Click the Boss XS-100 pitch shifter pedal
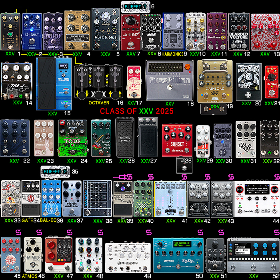The width and height of the screenshot is (280, 280). (x=54, y=84)
